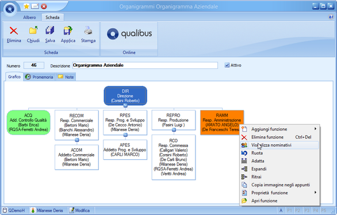
Task: Save the record with the Salva icon
Action: pyautogui.click(x=50, y=30)
